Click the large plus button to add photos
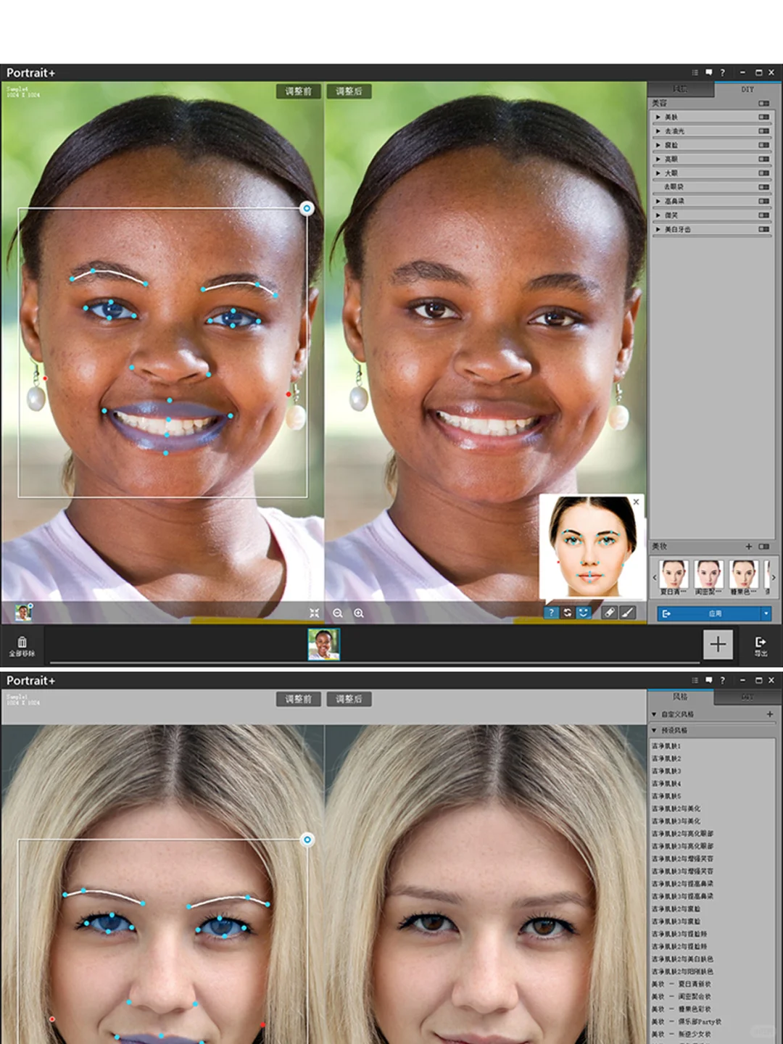The height and width of the screenshot is (1044, 783). pyautogui.click(x=718, y=644)
